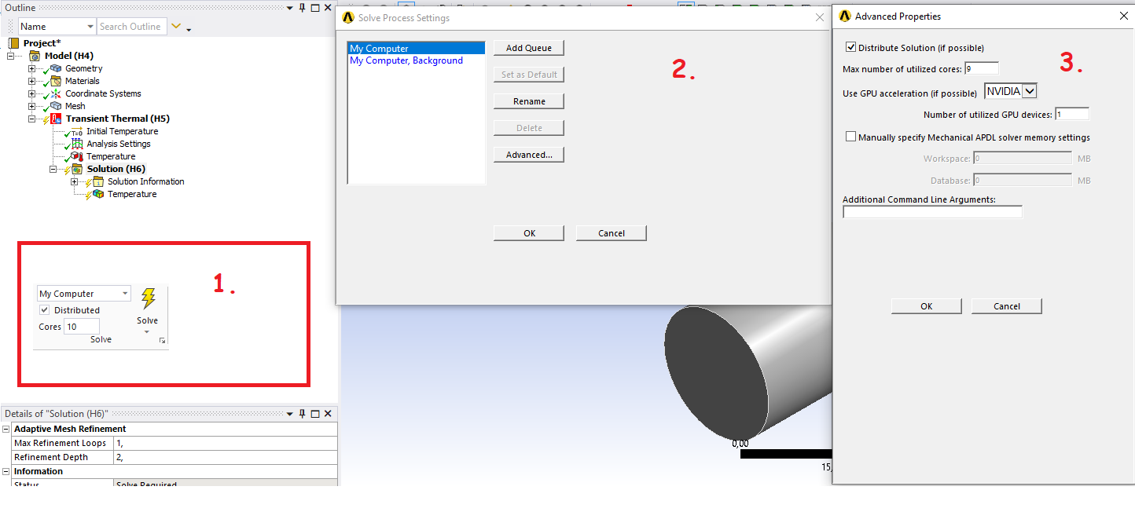Click the Add Queue button
Screen dimensions: 1135x512
click(x=528, y=47)
